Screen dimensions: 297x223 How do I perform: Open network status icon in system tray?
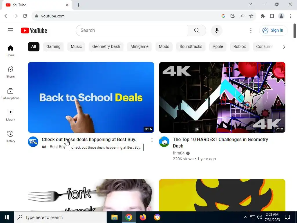(253, 217)
